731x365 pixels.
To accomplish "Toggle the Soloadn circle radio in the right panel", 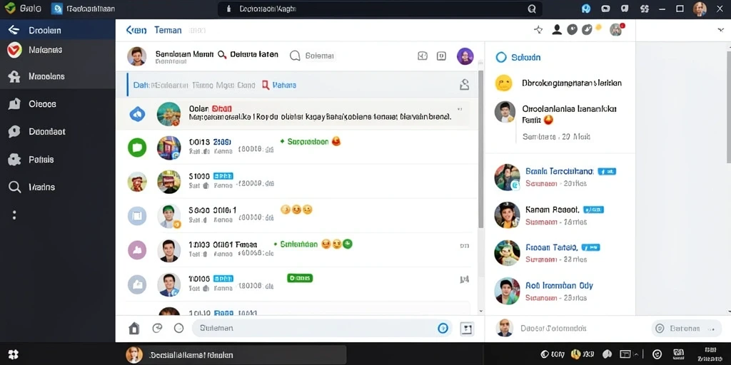I will pyautogui.click(x=500, y=57).
